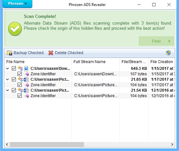Click the stream marker icon in 21.65 KB row

[20, 80]
